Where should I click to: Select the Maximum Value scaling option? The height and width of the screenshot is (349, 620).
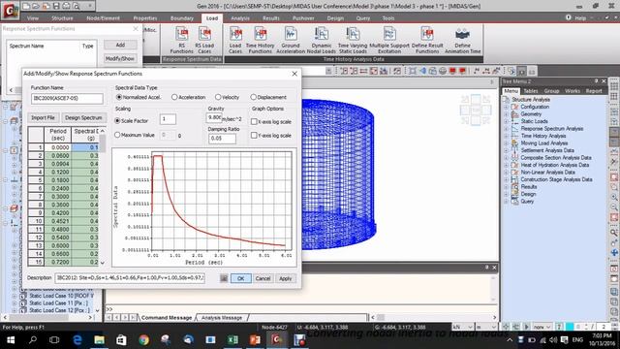click(117, 135)
